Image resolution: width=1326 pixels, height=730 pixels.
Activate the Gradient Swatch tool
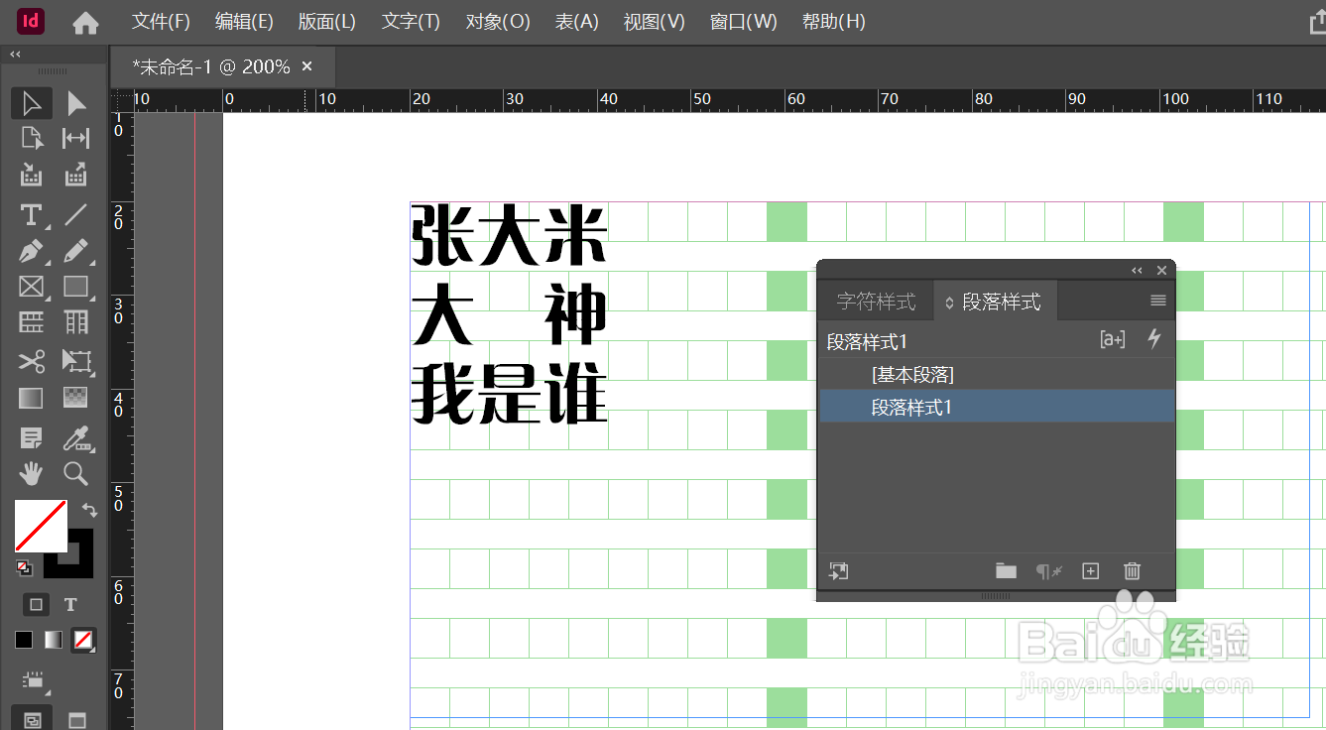click(x=32, y=398)
